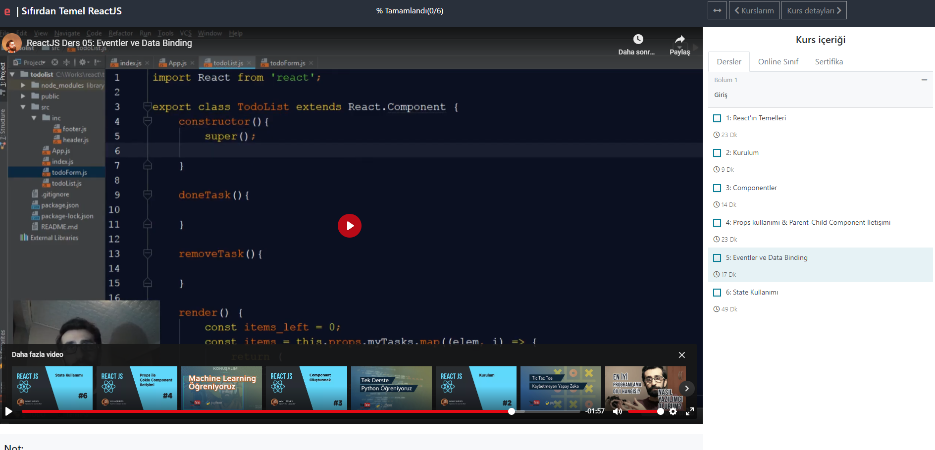Viewport: 935px width, 450px height.
Task: Open the 'State Kullanımı #6' suggested video
Action: 52,388
